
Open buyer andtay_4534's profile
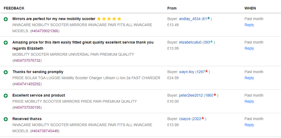tap(190, 19)
